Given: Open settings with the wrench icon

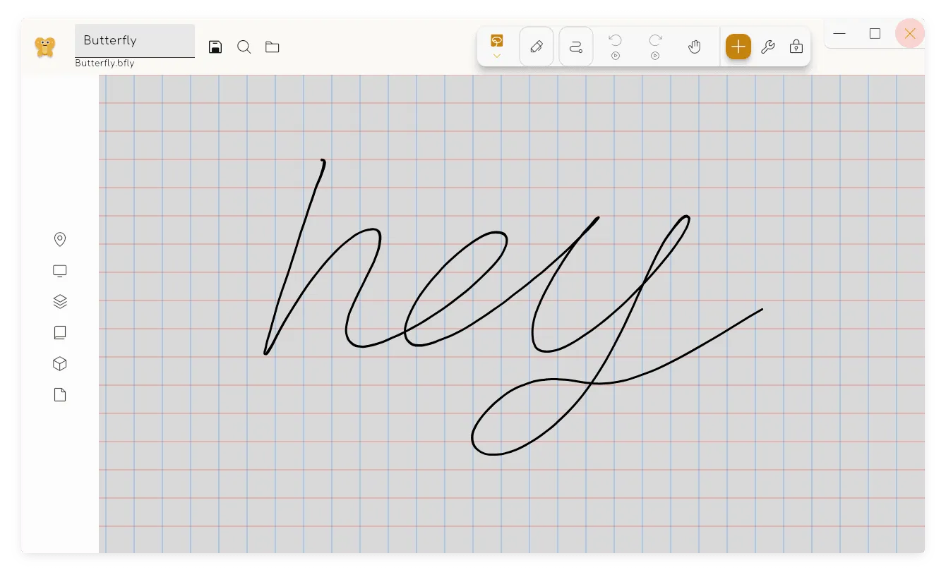Looking at the screenshot, I should click(x=767, y=47).
